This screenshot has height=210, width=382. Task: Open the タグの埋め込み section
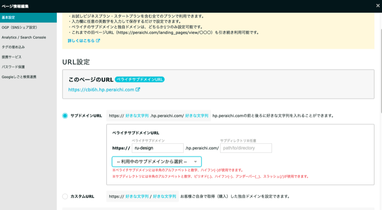(x=14, y=47)
